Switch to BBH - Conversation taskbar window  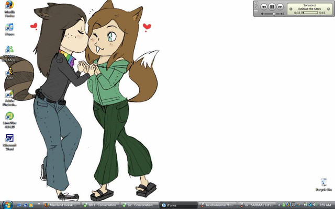tap(100, 205)
